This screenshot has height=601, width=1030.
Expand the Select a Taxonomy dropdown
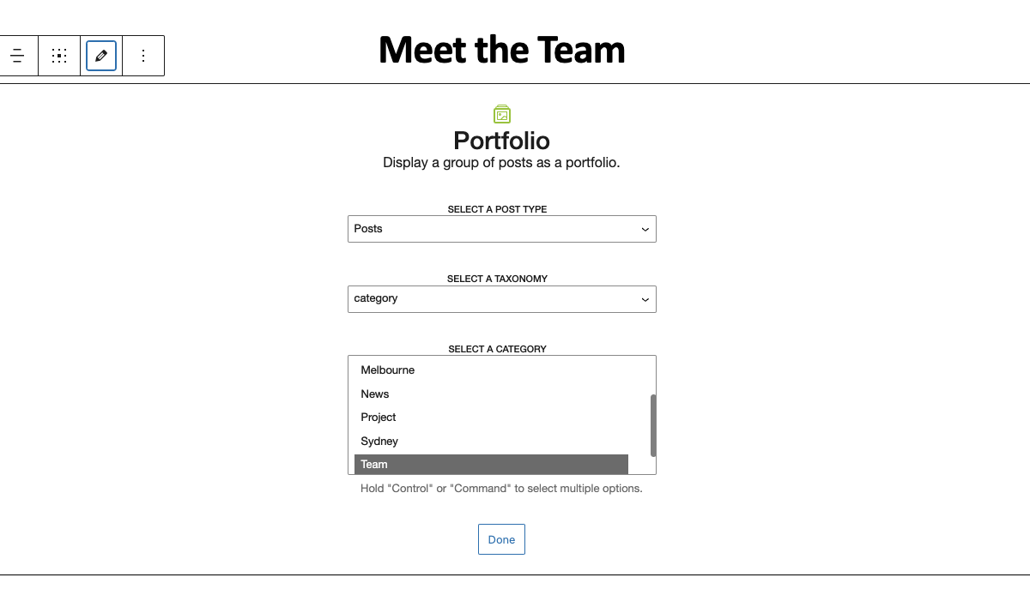click(x=502, y=299)
